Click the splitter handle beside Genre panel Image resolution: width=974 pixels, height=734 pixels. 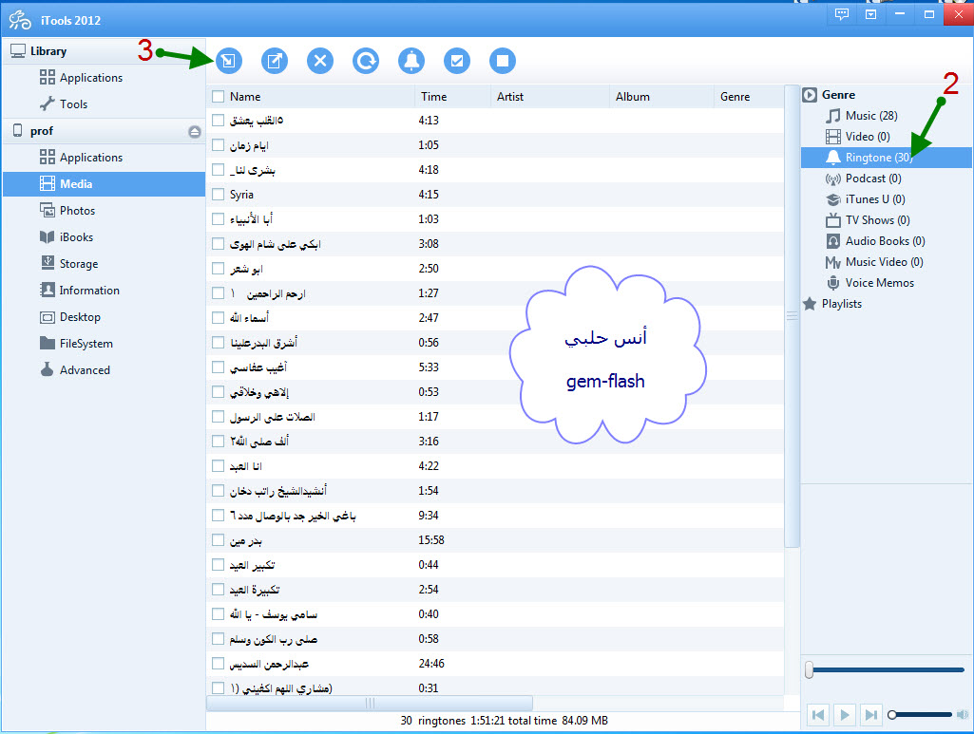(x=792, y=316)
